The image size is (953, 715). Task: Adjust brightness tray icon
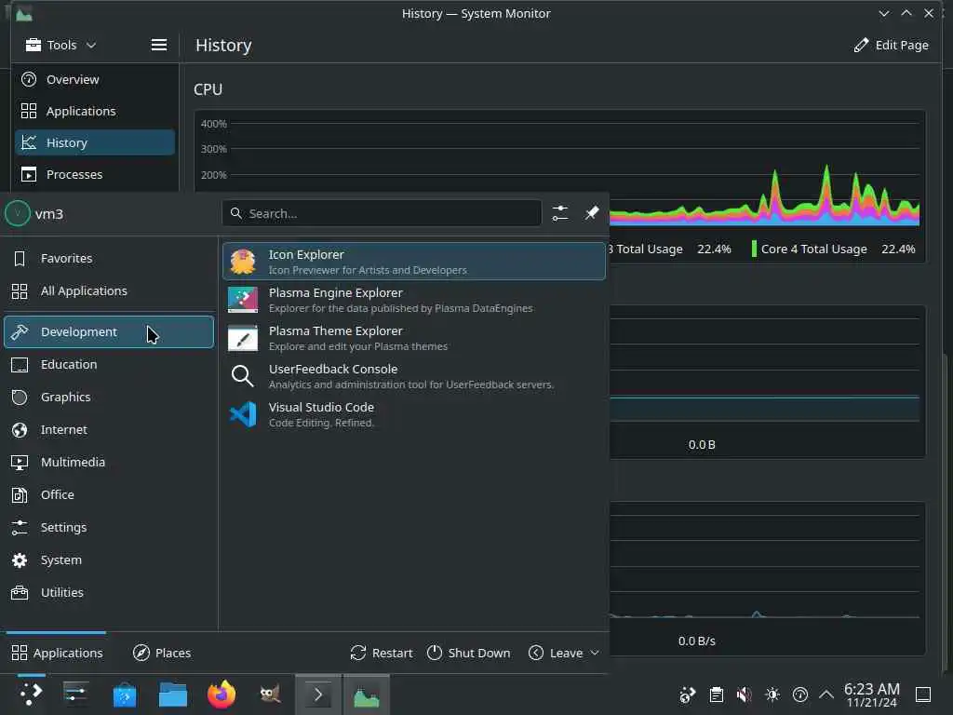click(x=772, y=695)
